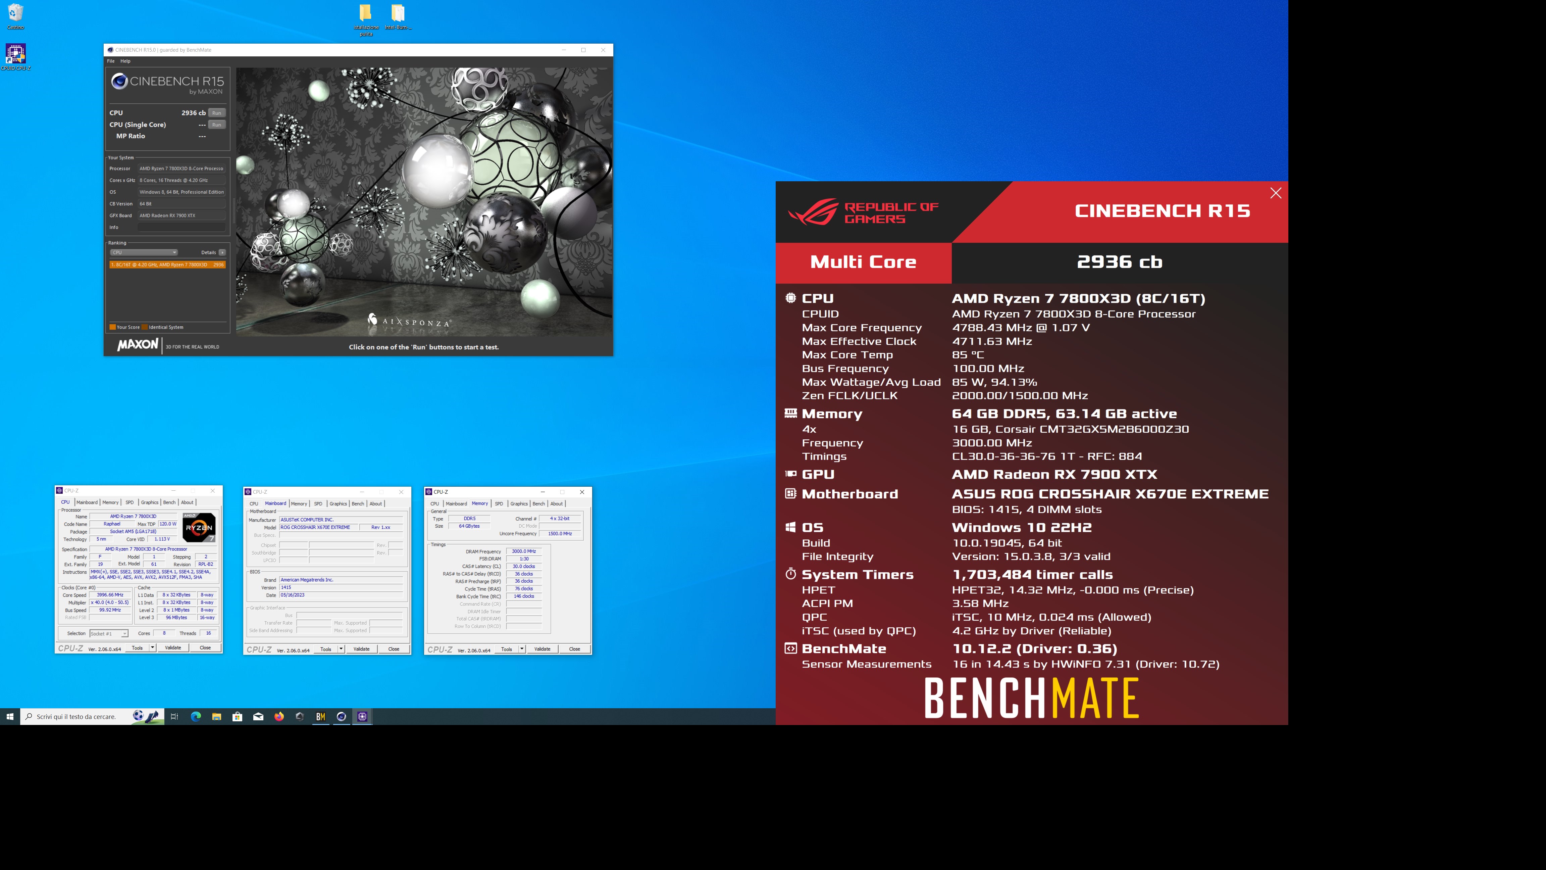Click the 'x 40.0 (4.0 - 50.5)' multiplier value
Viewport: 1546px width, 870px height.
110,602
